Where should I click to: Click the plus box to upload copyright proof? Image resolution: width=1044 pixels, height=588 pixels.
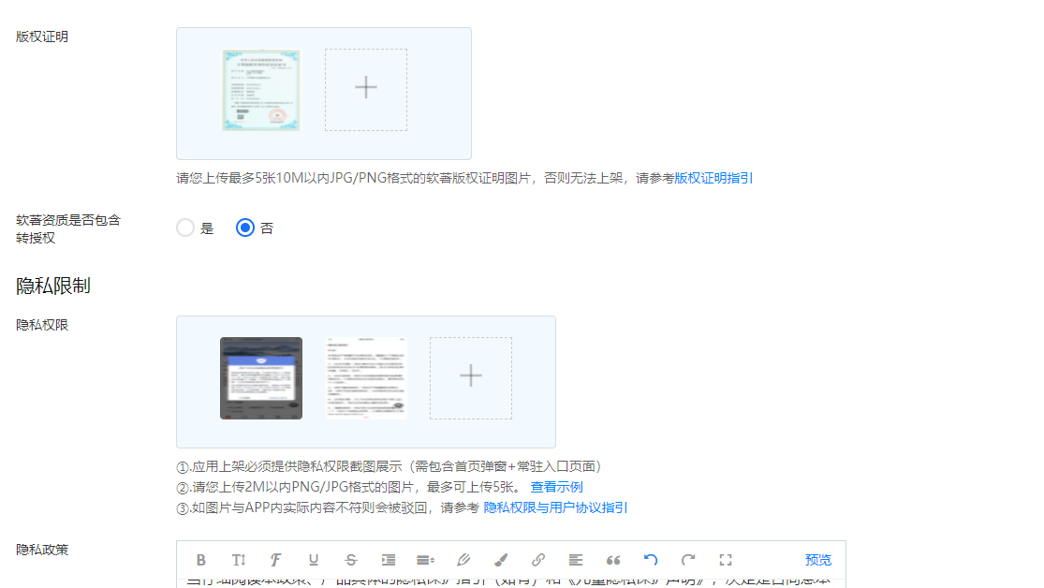[365, 88]
